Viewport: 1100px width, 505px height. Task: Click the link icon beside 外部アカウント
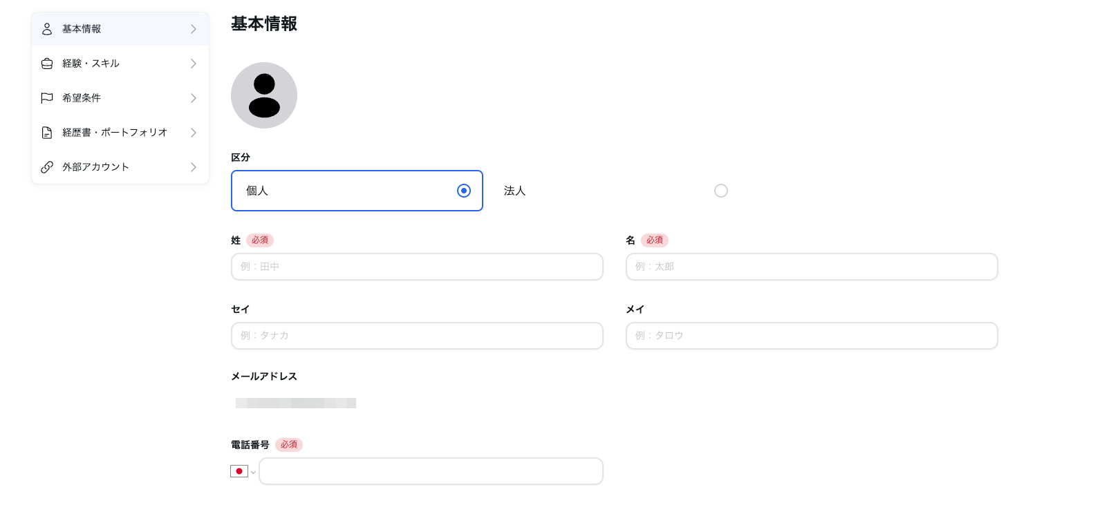pos(47,167)
